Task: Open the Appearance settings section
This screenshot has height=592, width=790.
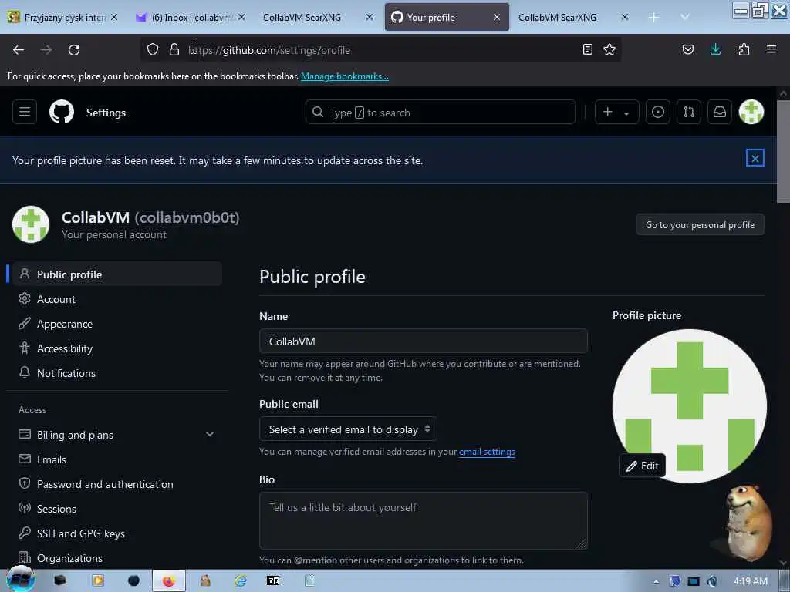Action: (117, 324)
